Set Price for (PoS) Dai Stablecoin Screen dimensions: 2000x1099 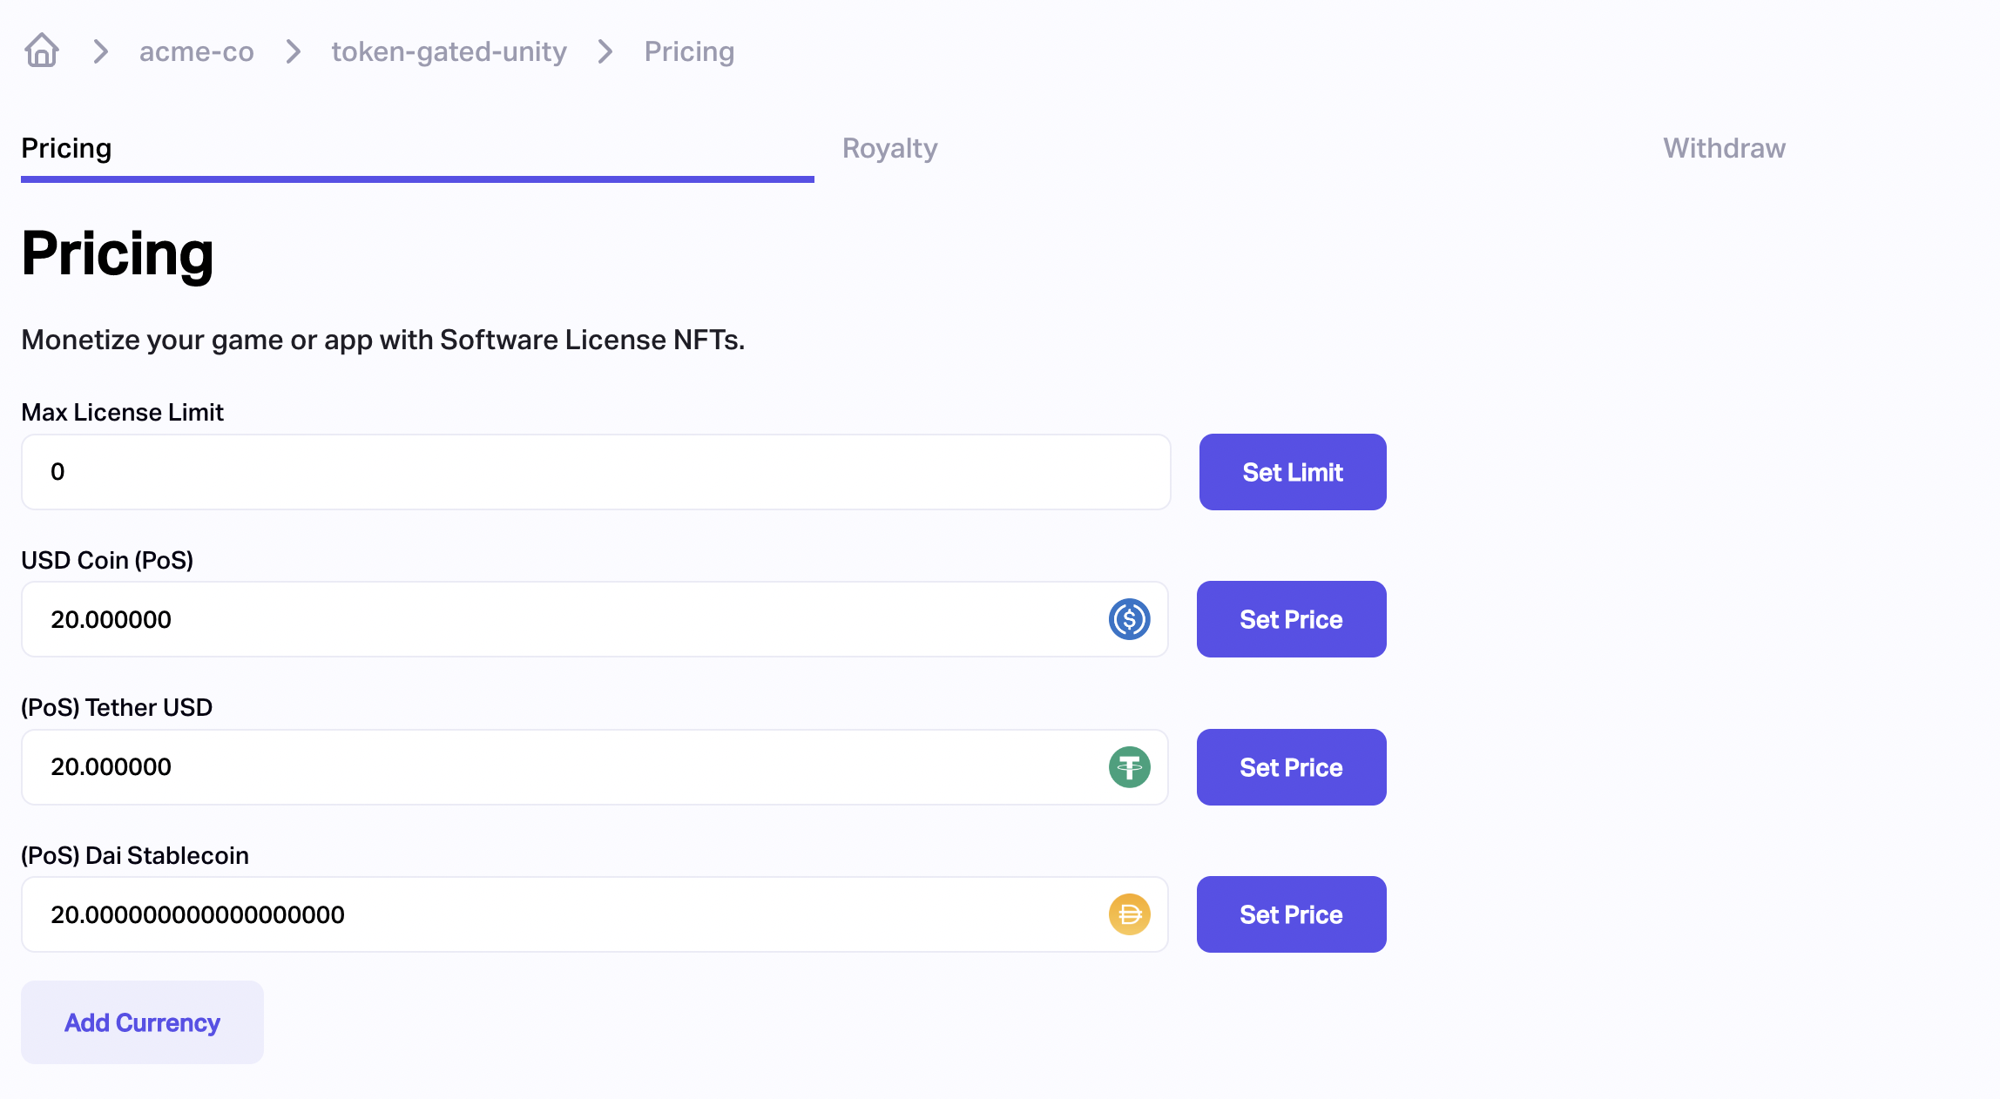coord(1291,914)
